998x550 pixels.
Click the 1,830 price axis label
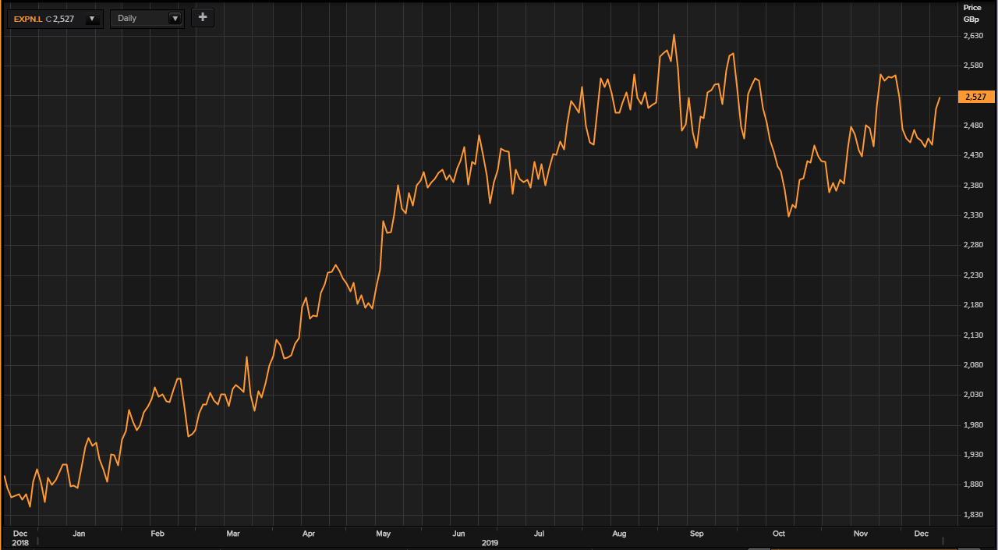pyautogui.click(x=974, y=515)
